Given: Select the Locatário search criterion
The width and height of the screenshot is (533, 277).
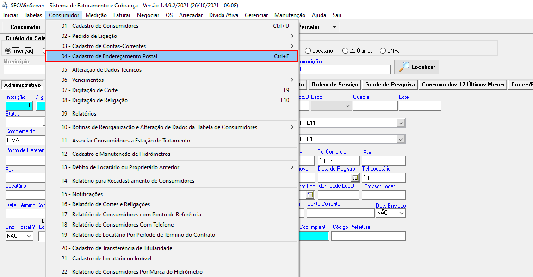Looking at the screenshot, I should pyautogui.click(x=308, y=51).
